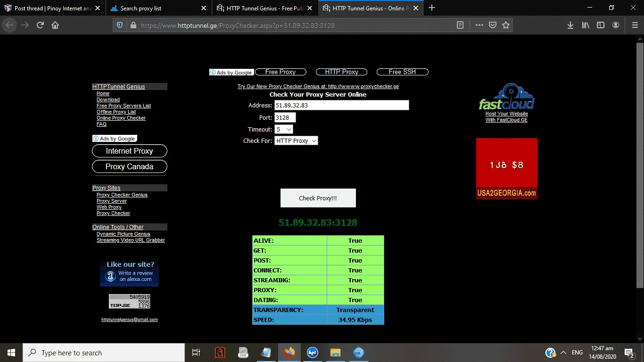Image resolution: width=644 pixels, height=362 pixels.
Task: Open the Timeout dropdown
Action: point(284,129)
